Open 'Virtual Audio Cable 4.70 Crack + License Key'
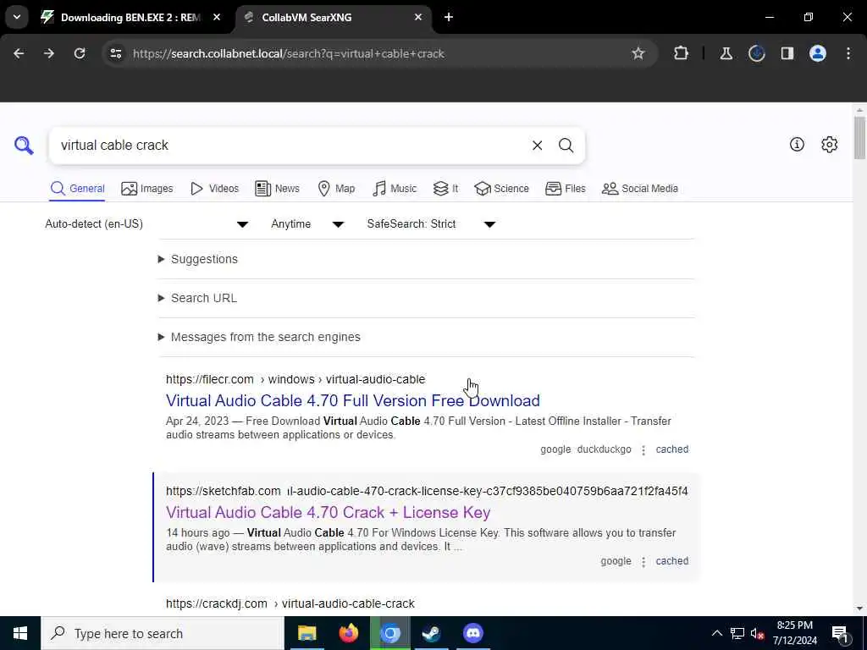The image size is (867, 650). [x=328, y=512]
